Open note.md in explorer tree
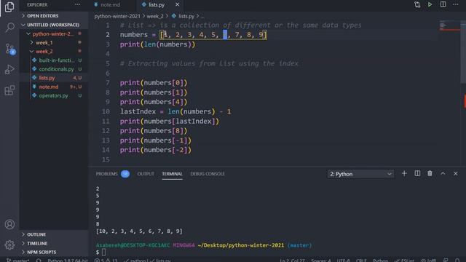Image resolution: width=466 pixels, height=262 pixels. (x=49, y=87)
